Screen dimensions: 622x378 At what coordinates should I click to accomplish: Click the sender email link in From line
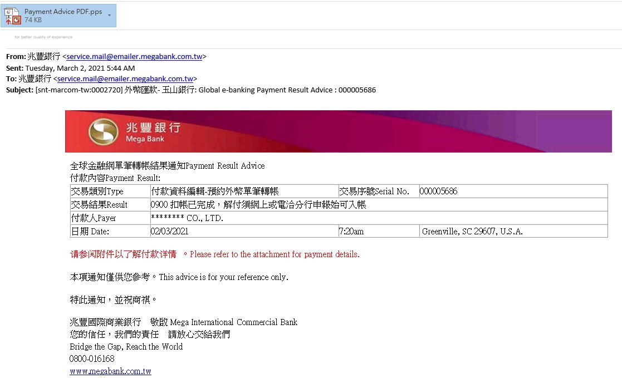click(134, 57)
